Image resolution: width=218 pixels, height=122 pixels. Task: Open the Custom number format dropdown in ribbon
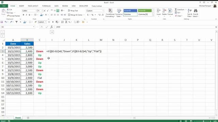pos(103,11)
